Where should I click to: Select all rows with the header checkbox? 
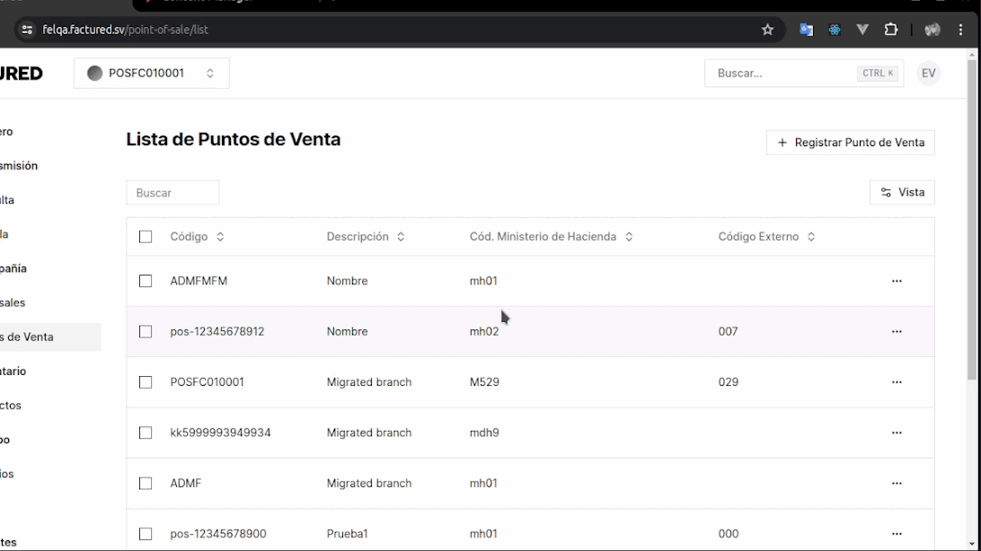click(x=146, y=236)
